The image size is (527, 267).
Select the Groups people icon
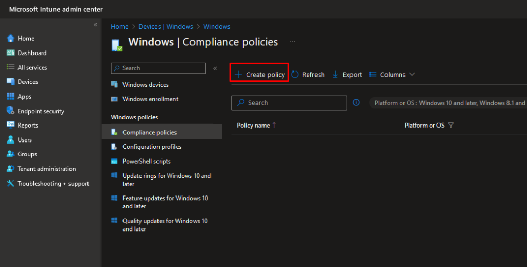coord(11,154)
